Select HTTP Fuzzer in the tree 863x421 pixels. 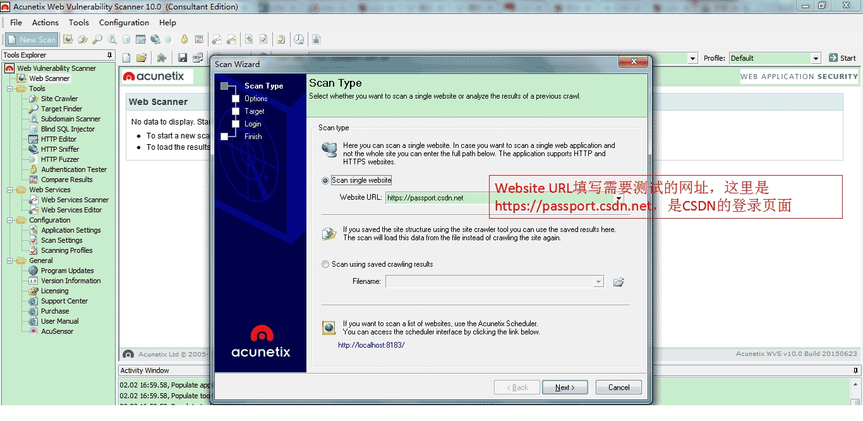pyautogui.click(x=60, y=159)
